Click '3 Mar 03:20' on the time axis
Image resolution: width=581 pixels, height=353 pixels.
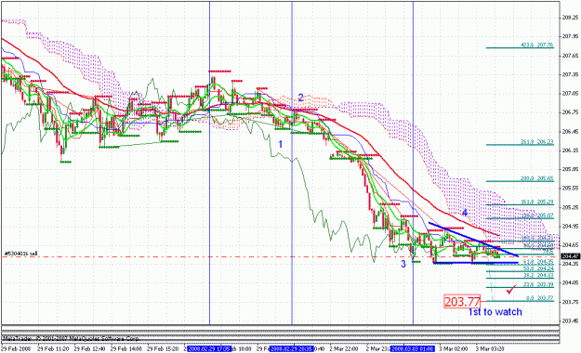tap(490, 349)
